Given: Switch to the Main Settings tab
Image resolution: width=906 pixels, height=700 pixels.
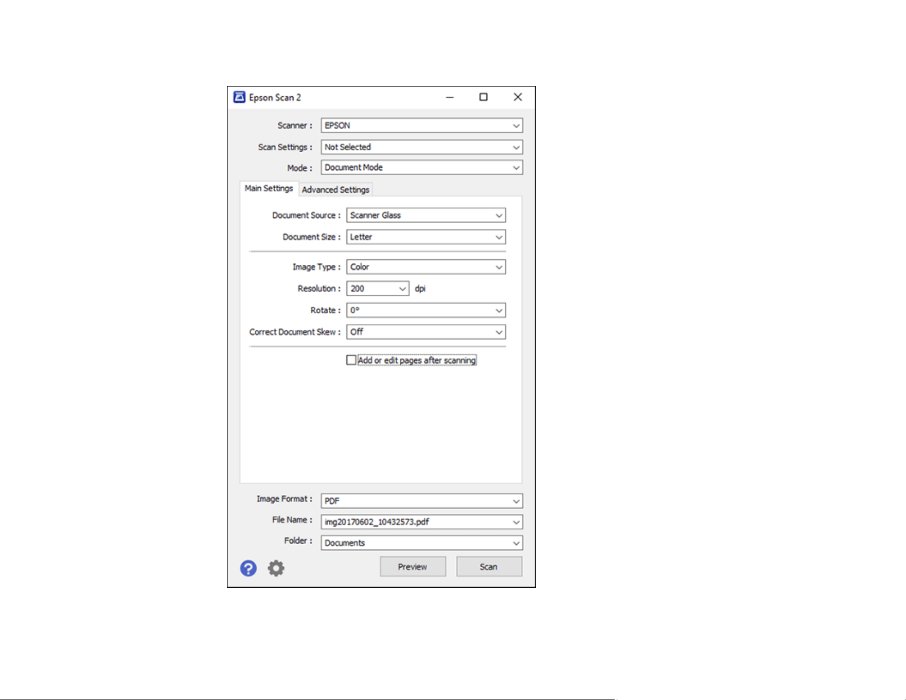Looking at the screenshot, I should (x=269, y=188).
